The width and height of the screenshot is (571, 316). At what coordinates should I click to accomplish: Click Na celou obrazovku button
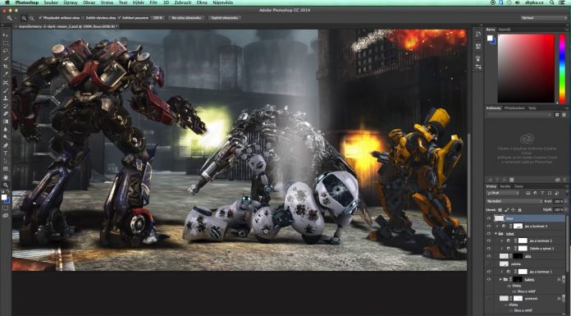[x=186, y=18]
